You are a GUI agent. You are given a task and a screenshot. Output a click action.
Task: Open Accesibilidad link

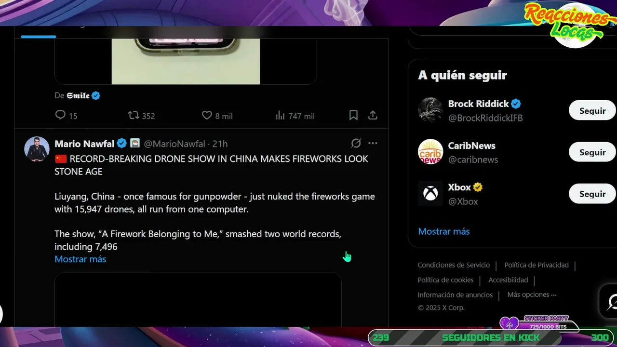(508, 280)
